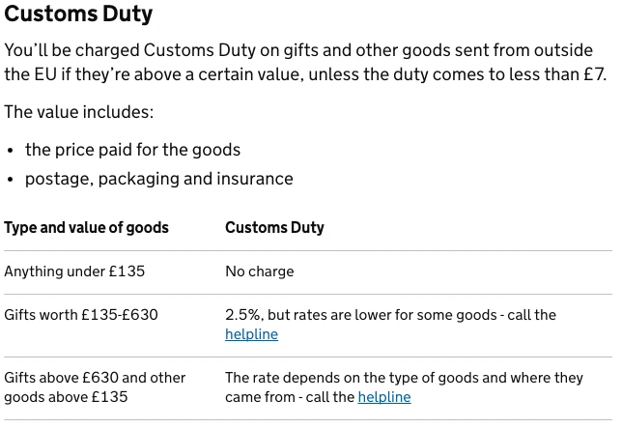Click the 'No charge' table cell
622x428 pixels.
(259, 271)
